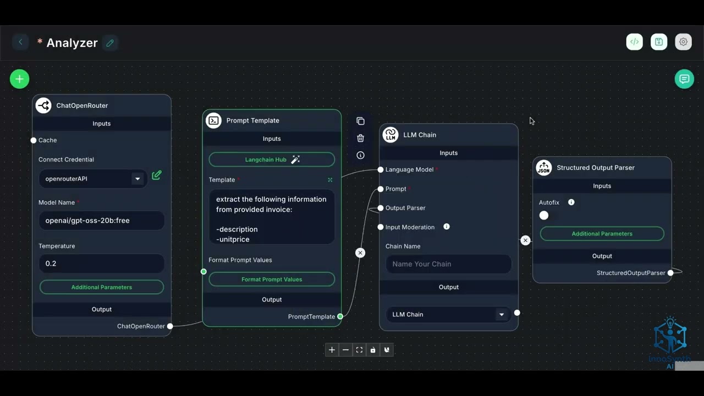
Task: Edit openrouterAPI credential green pencil icon
Action: pyautogui.click(x=157, y=175)
